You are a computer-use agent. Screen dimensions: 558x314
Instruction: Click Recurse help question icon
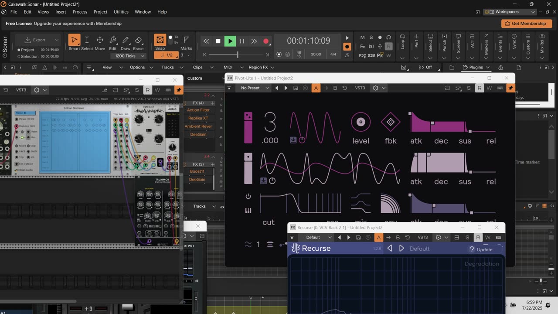pyautogui.click(x=472, y=249)
